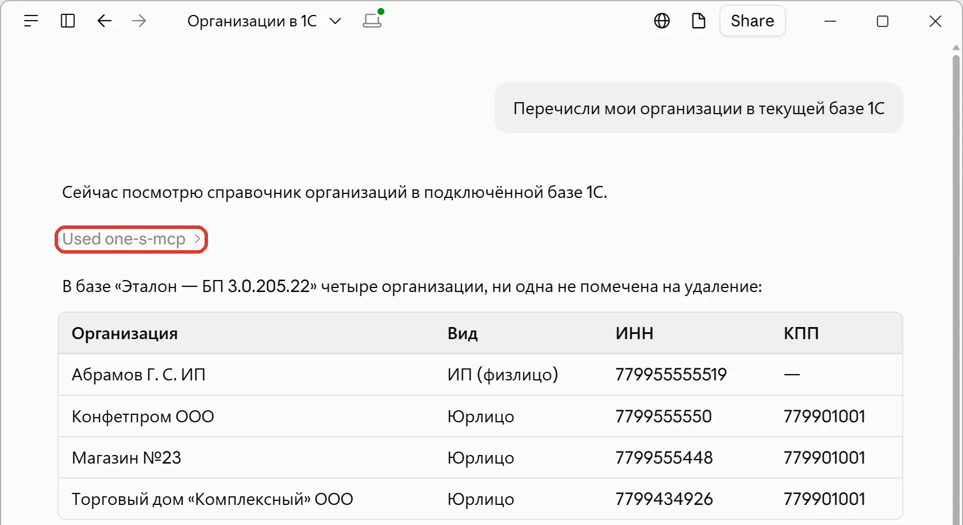963x525 pixels.
Task: Click the 'Организации в 1С' chat title
Action: 252,21
